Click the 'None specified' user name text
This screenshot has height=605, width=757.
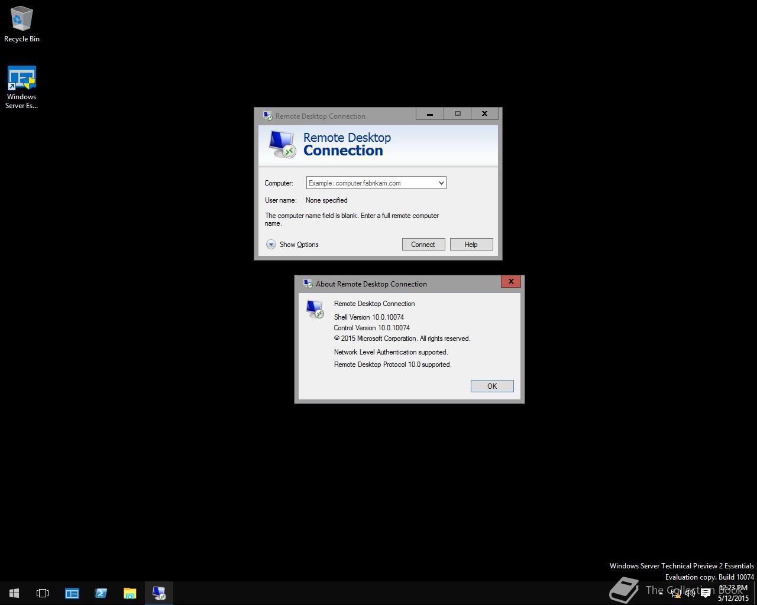click(326, 200)
